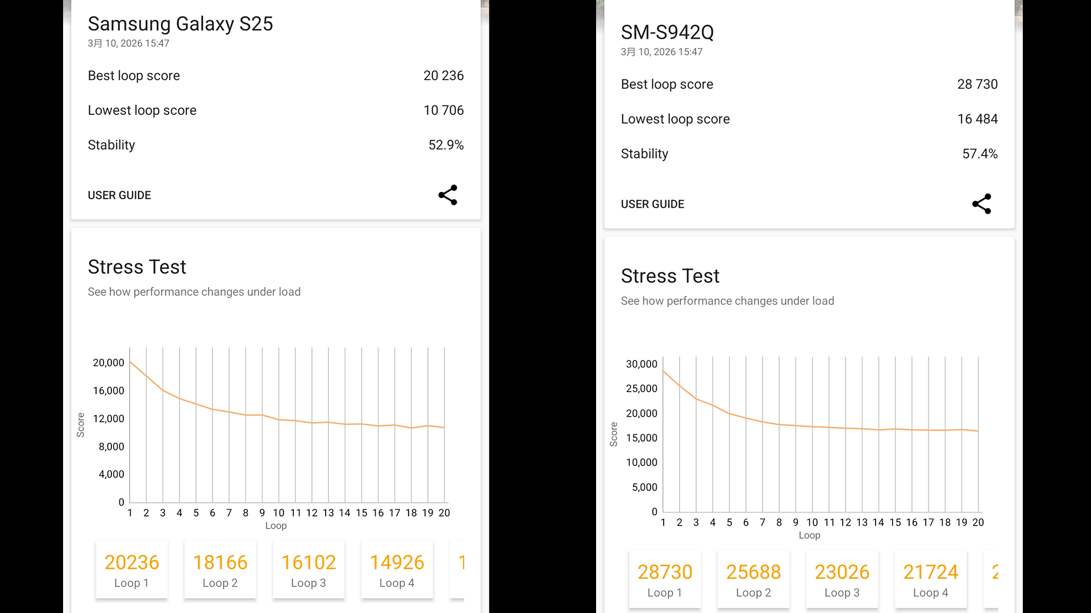The width and height of the screenshot is (1091, 613).
Task: Open USER GUIDE on Galaxy S25 card
Action: tap(119, 195)
